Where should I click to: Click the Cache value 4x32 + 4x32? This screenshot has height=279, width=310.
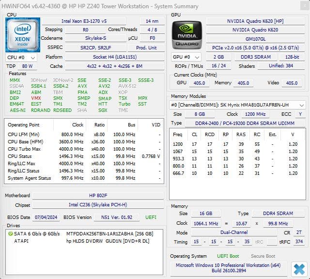click(115, 66)
